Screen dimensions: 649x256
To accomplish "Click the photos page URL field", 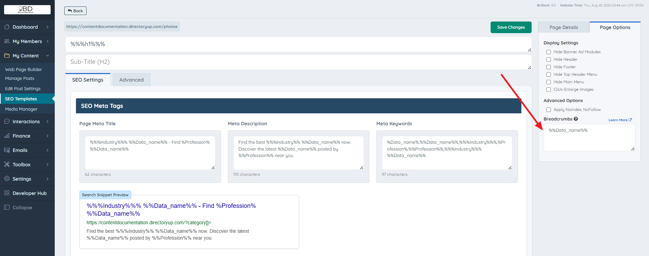I will point(122,27).
